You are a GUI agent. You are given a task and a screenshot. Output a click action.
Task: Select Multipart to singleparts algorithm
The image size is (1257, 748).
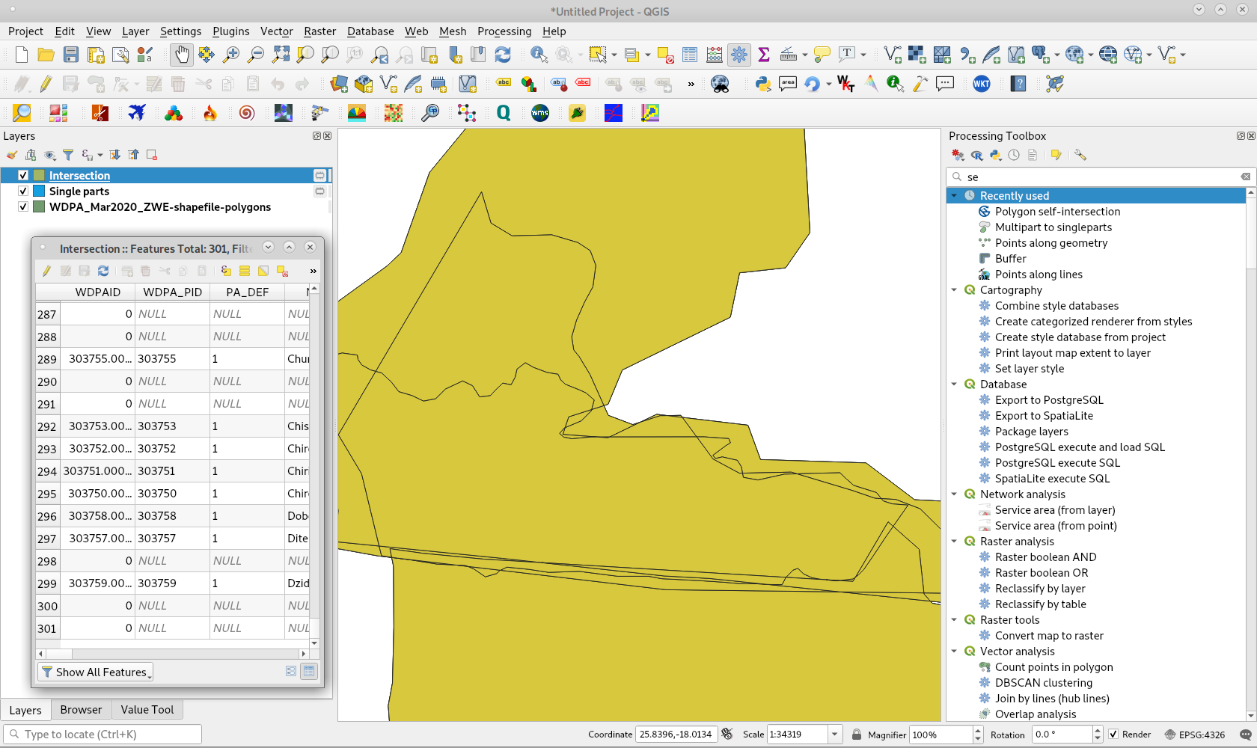(1053, 227)
